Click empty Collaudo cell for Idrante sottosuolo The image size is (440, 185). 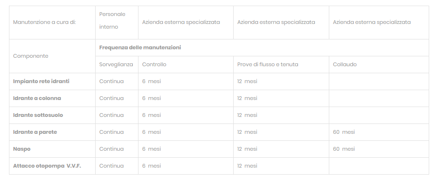379,116
